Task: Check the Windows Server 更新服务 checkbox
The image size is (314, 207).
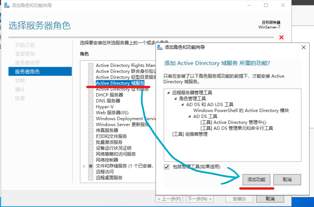Action: tap(91, 124)
